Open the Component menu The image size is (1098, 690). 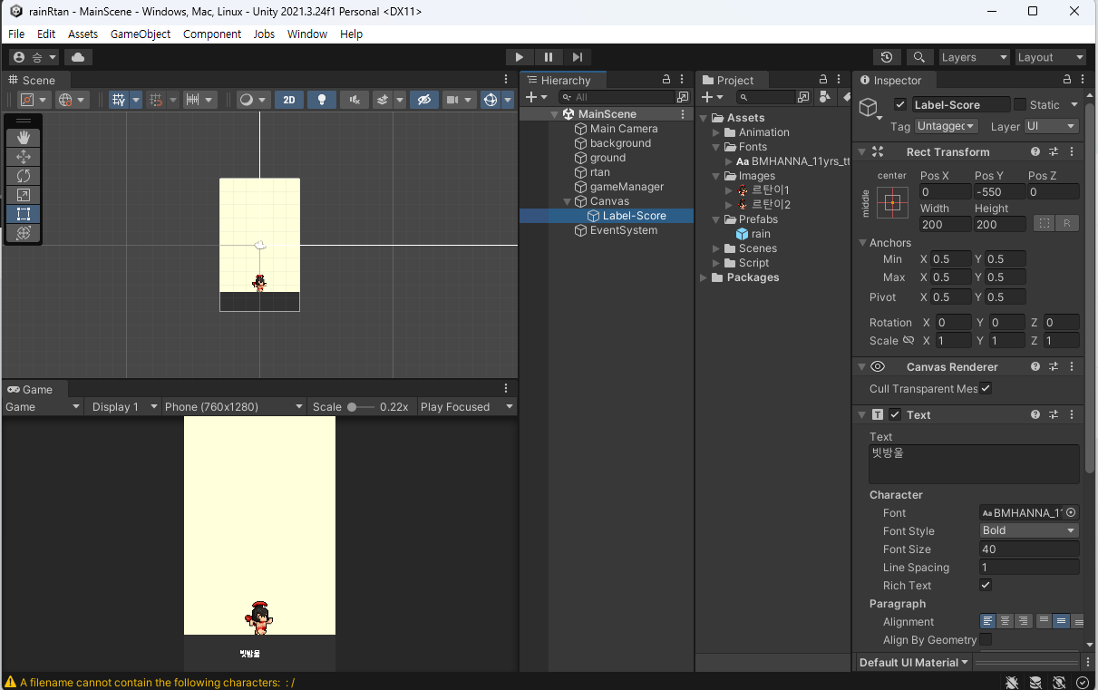click(x=212, y=34)
